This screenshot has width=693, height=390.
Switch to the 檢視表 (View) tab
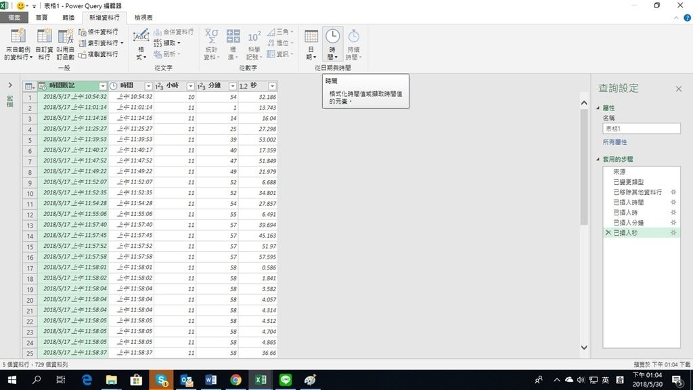click(x=143, y=18)
